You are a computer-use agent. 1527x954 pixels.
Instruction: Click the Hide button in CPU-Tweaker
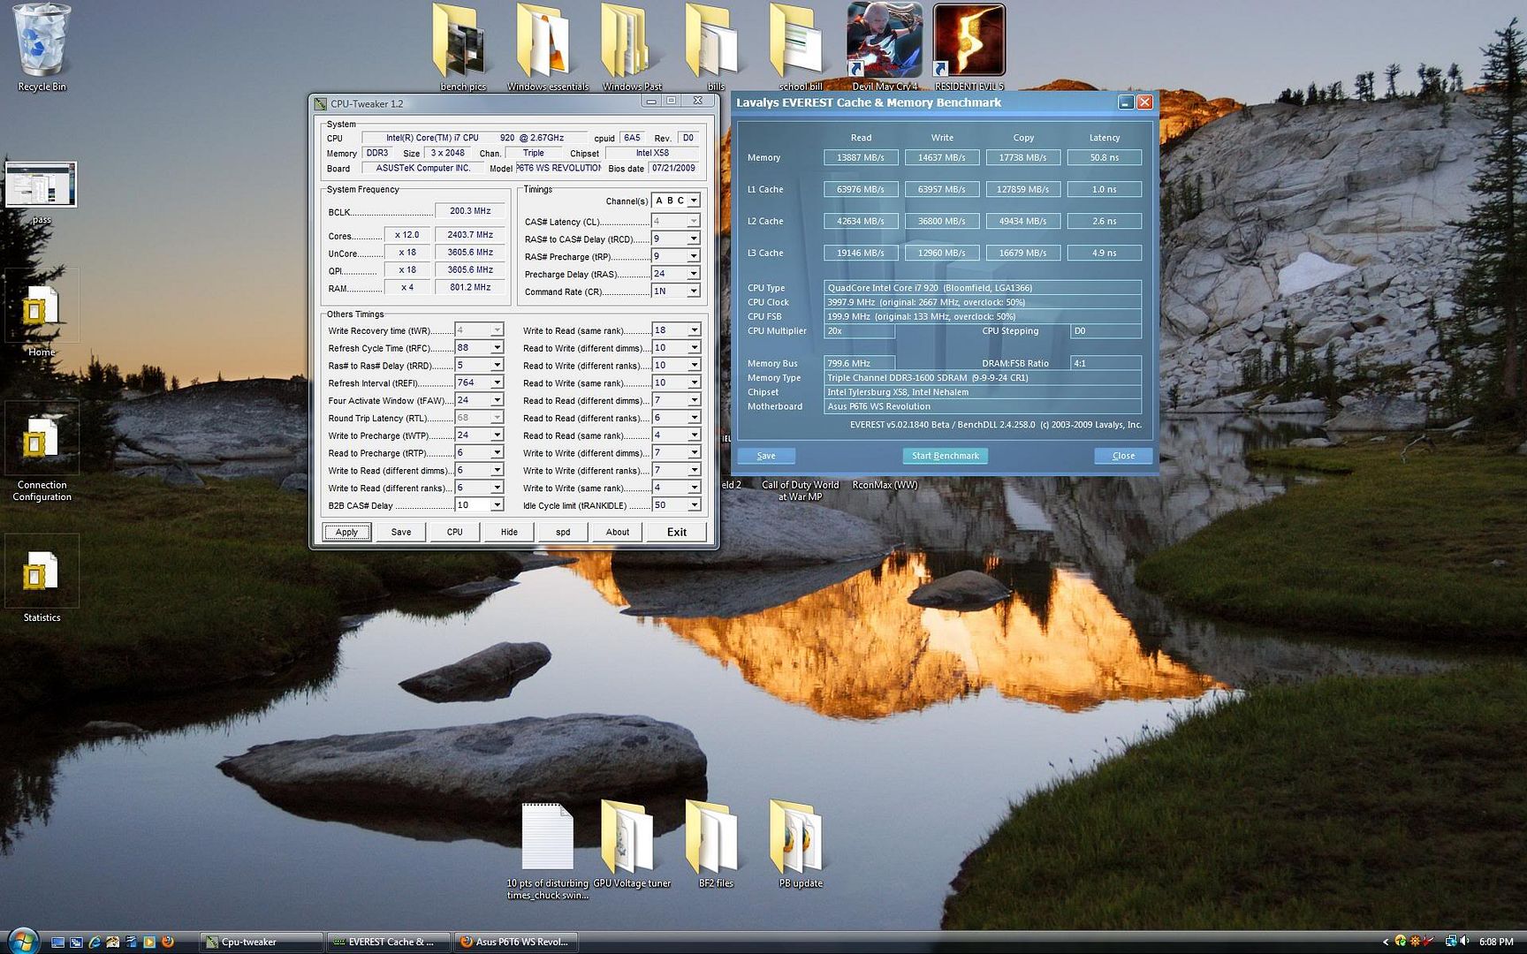tap(509, 532)
